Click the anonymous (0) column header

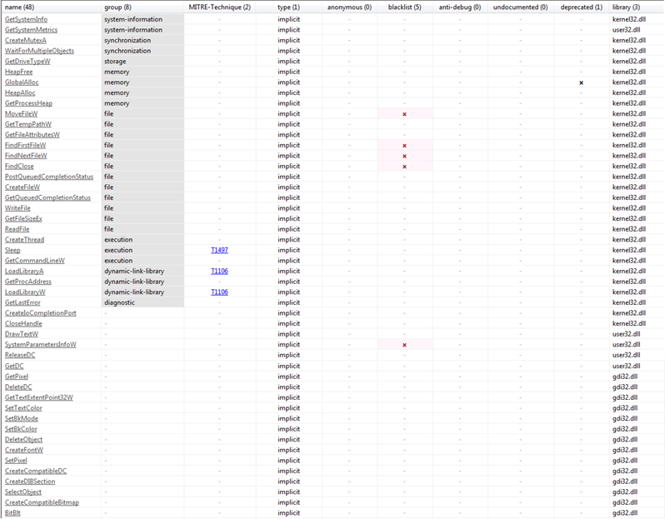coord(349,7)
